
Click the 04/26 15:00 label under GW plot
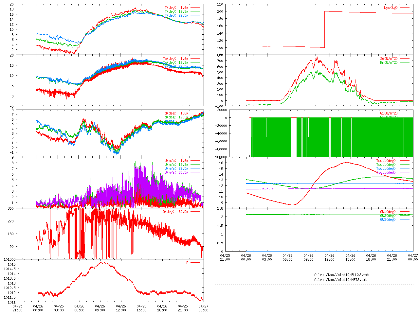(x=350, y=258)
